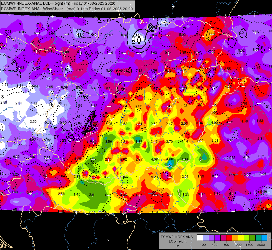The width and height of the screenshot is (272, 250).
Task: Click the legend tick label 2000
Action: (x=261, y=245)
